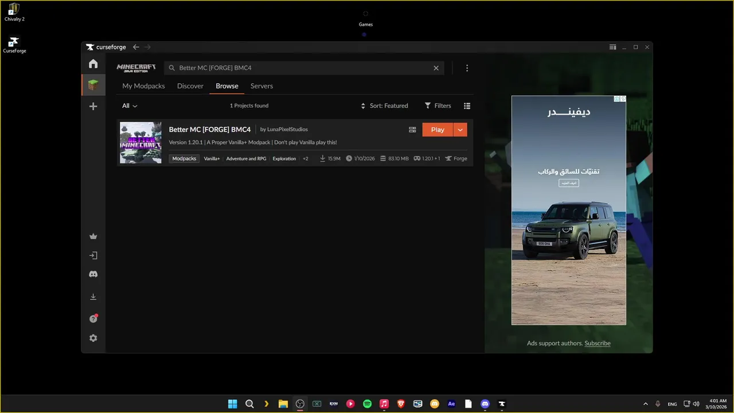The image size is (734, 413).
Task: Click the Better MC [FORGE] BMC4 title
Action: pyautogui.click(x=210, y=130)
